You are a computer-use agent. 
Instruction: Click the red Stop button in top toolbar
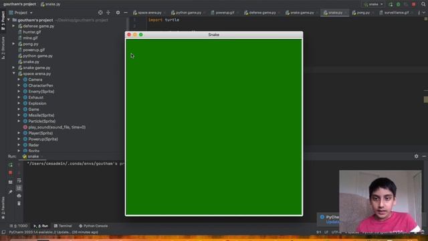coord(413,5)
